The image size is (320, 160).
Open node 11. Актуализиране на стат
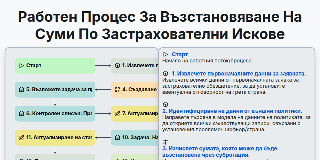[55, 138]
